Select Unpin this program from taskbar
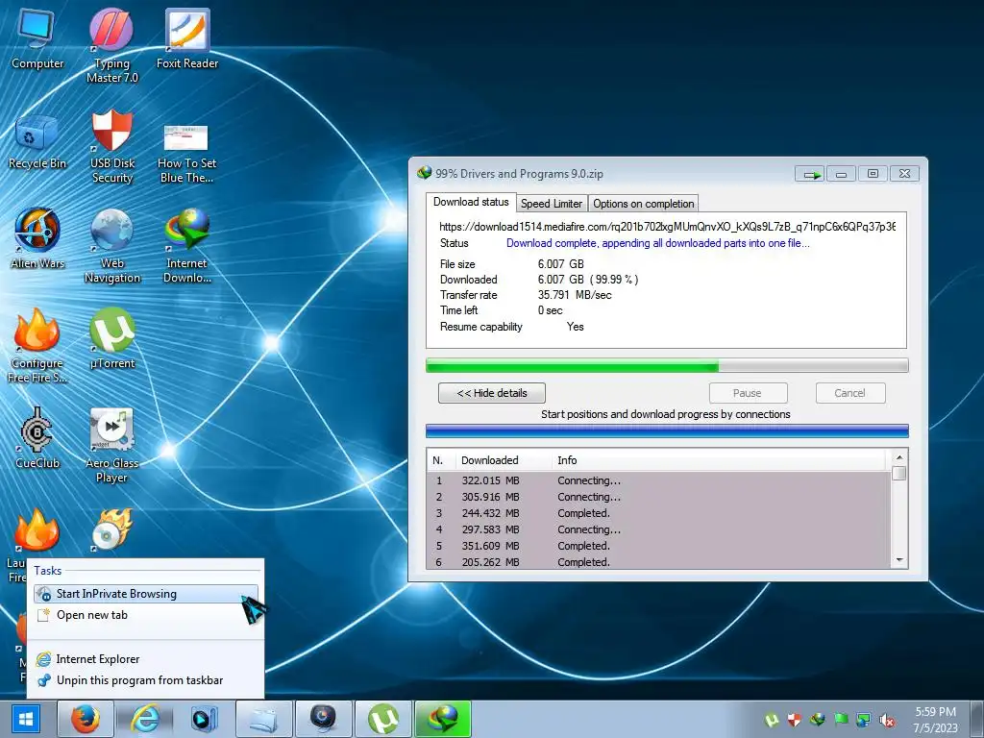This screenshot has width=984, height=738. point(146,680)
